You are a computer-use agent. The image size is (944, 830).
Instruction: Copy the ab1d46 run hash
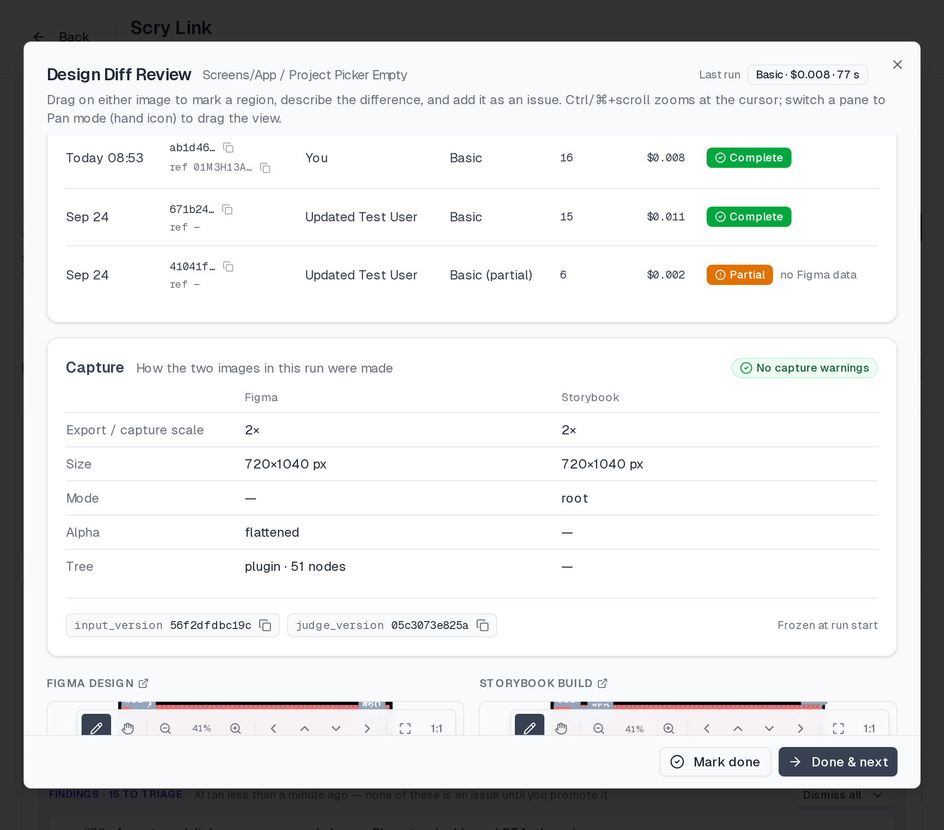click(x=228, y=148)
